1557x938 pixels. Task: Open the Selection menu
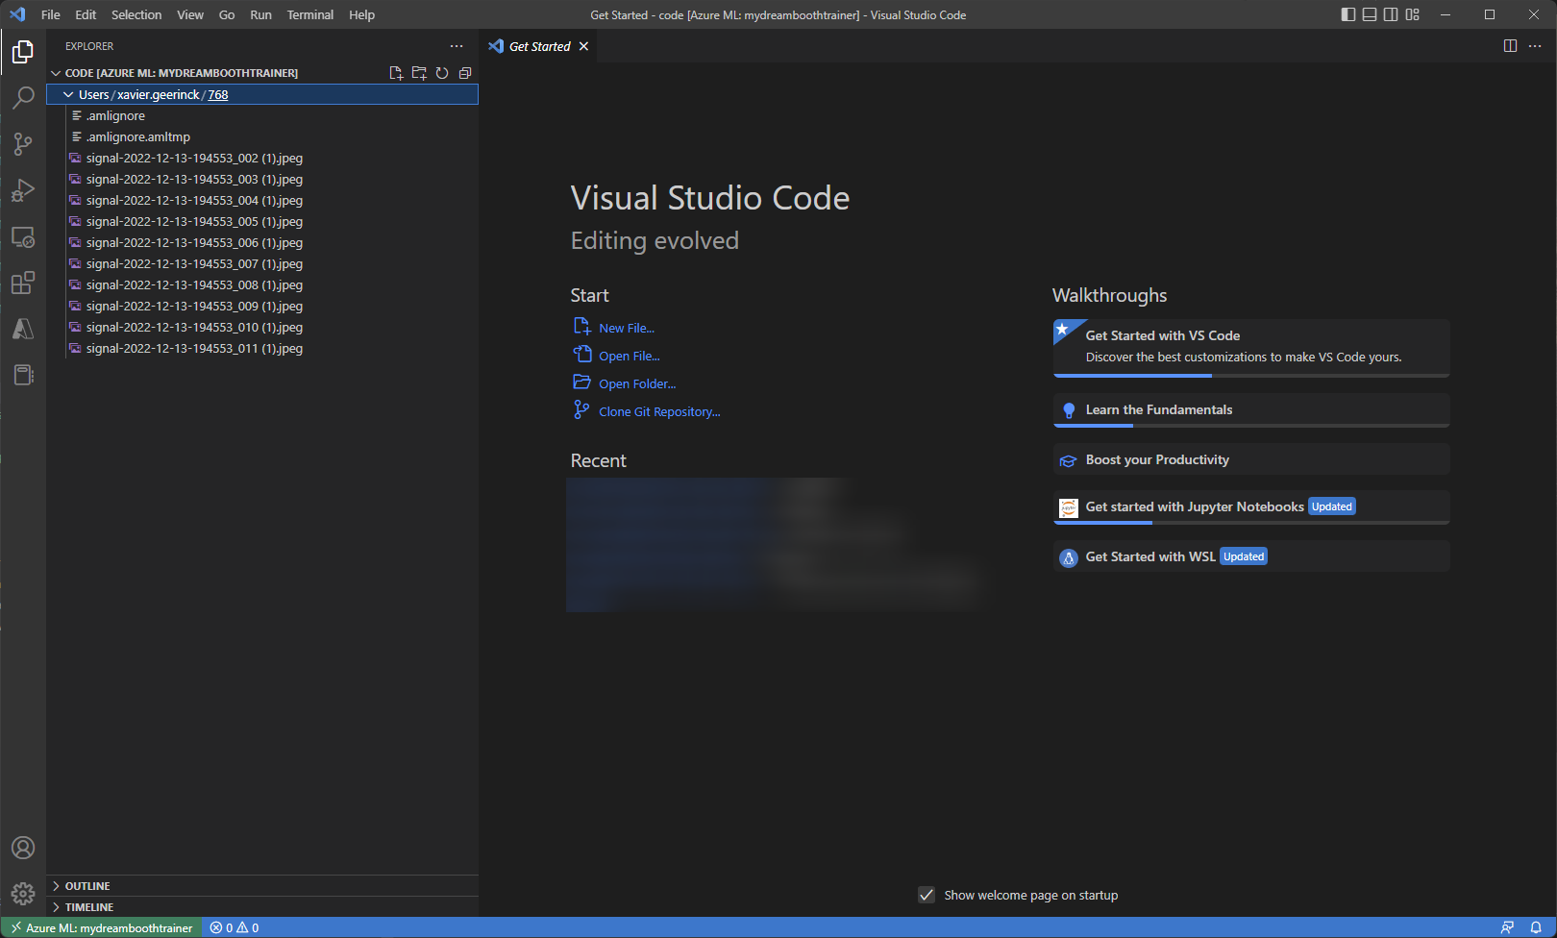(136, 14)
